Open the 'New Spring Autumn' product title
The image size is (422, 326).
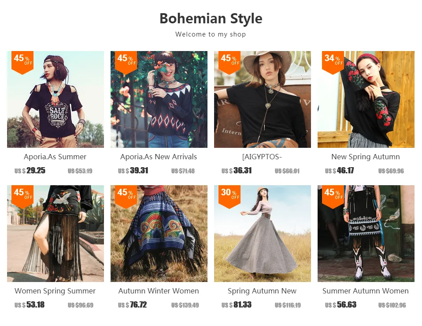[x=366, y=157]
